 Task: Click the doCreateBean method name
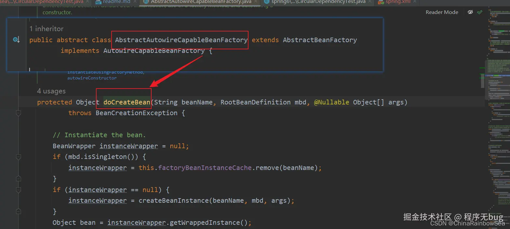127,102
